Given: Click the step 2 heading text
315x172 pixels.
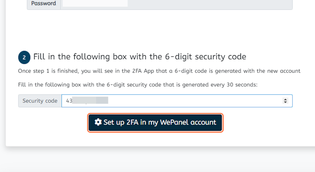Looking at the screenshot, I should tap(140, 57).
